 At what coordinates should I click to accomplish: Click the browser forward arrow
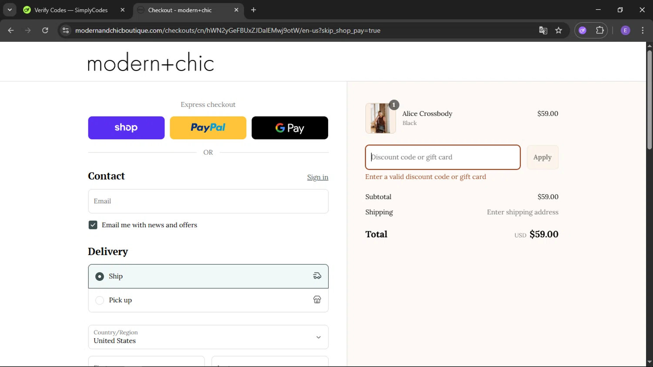pyautogui.click(x=28, y=30)
